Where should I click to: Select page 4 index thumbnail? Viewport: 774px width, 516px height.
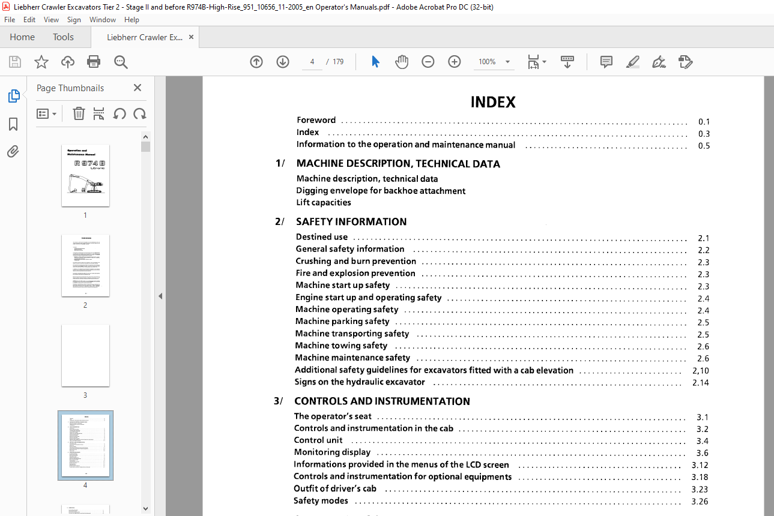click(x=85, y=445)
